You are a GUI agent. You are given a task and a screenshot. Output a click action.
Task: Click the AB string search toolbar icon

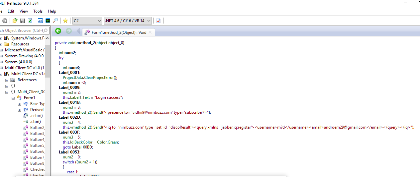pos(40,21)
